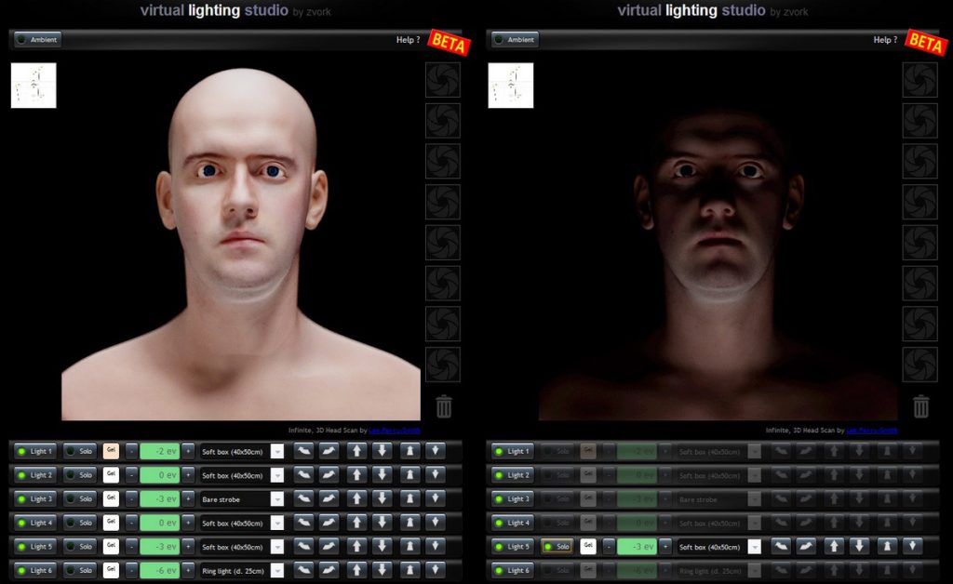953x584 pixels.
Task: Rotate Light 3 right in the left studio
Action: pyautogui.click(x=329, y=498)
